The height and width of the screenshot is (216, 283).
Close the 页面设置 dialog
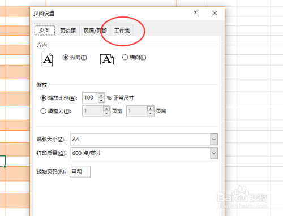(215, 13)
